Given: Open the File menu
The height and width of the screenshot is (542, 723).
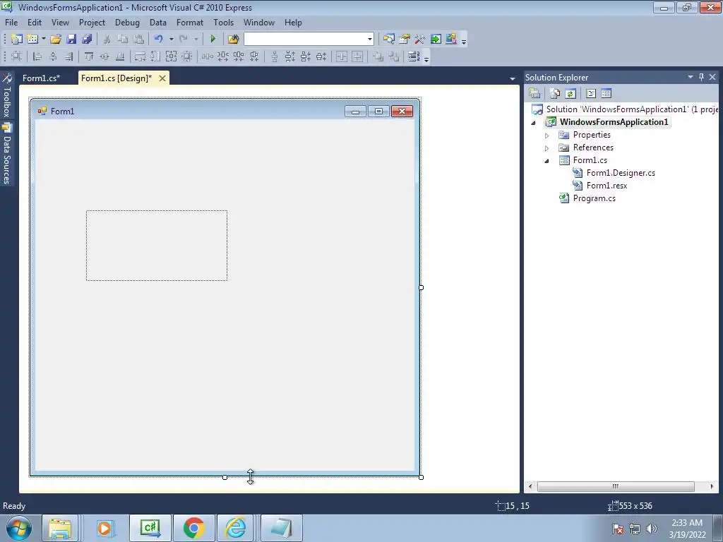Looking at the screenshot, I should pos(11,23).
